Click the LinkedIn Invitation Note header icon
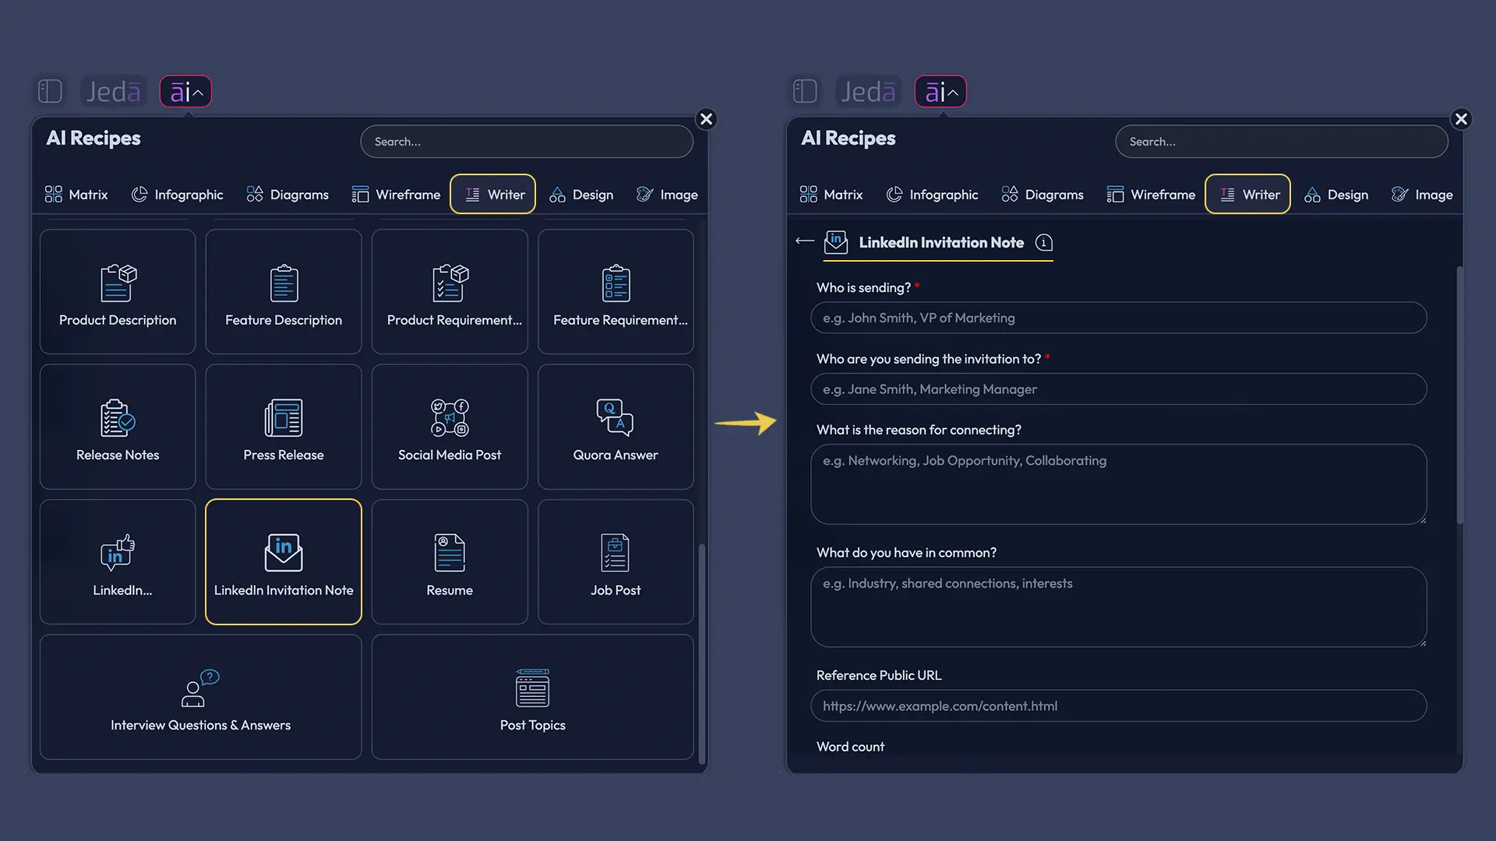The width and height of the screenshot is (1496, 841). [836, 241]
